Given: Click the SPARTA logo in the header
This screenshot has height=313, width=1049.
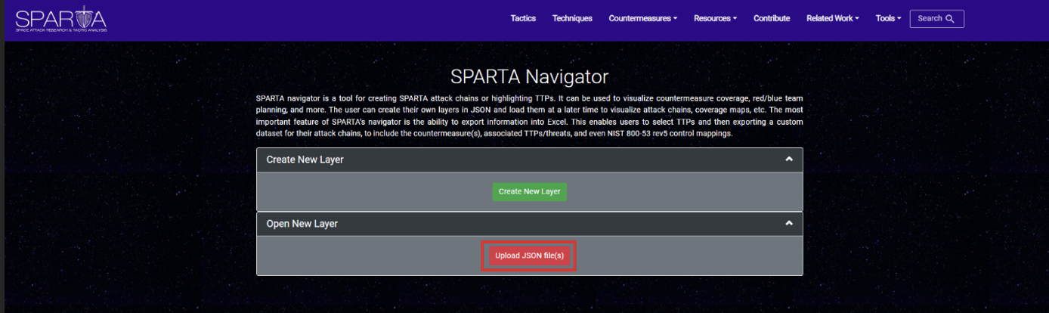Looking at the screenshot, I should [x=61, y=19].
